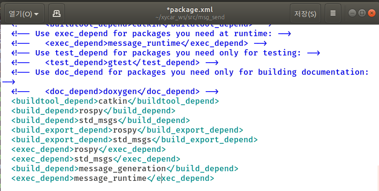
Task: Close the package.xml window
Action: click(x=372, y=13)
